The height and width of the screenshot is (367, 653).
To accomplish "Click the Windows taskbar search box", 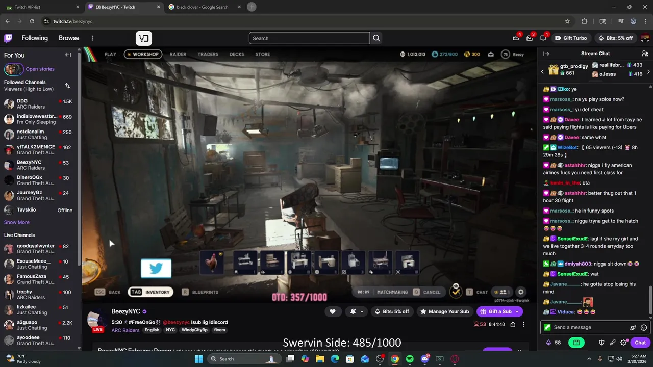I will (x=244, y=359).
